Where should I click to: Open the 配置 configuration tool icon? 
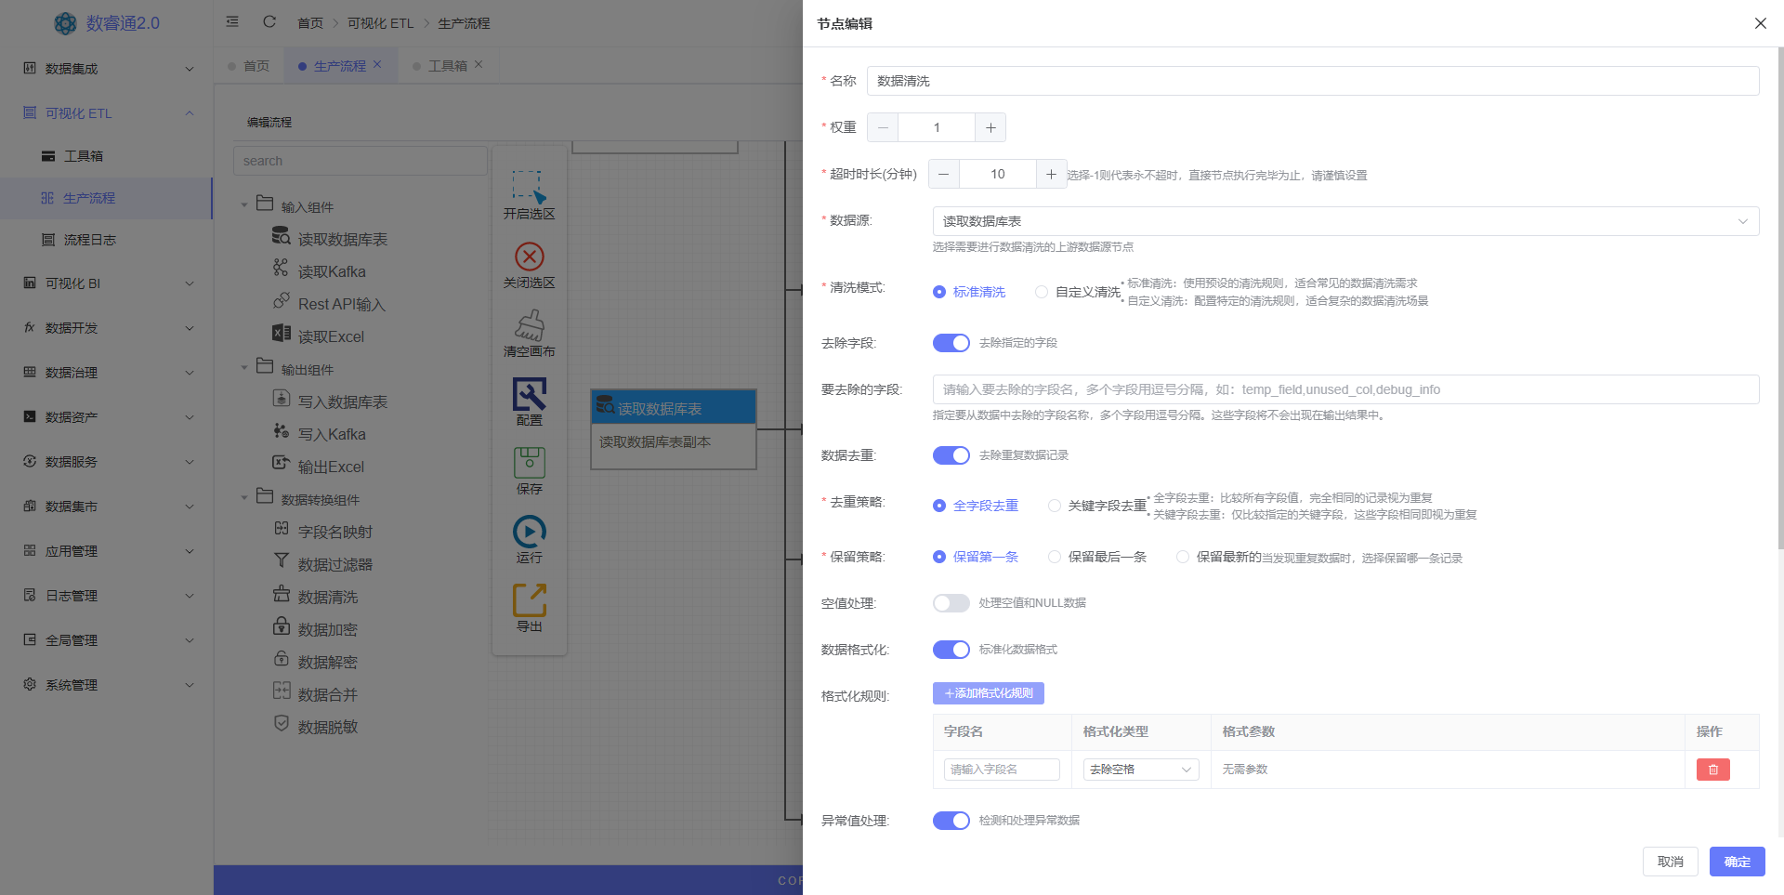pos(529,395)
